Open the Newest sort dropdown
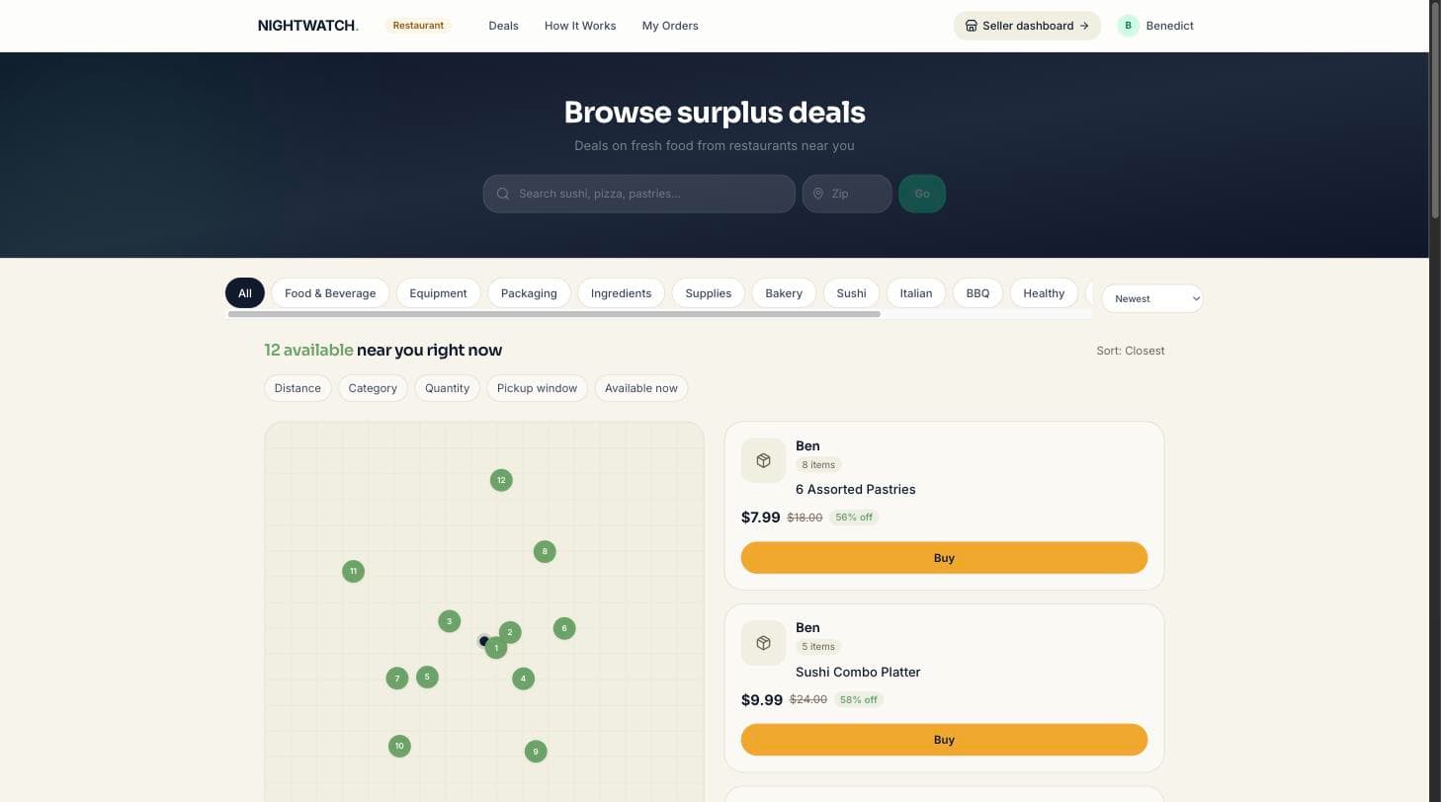 [x=1152, y=298]
